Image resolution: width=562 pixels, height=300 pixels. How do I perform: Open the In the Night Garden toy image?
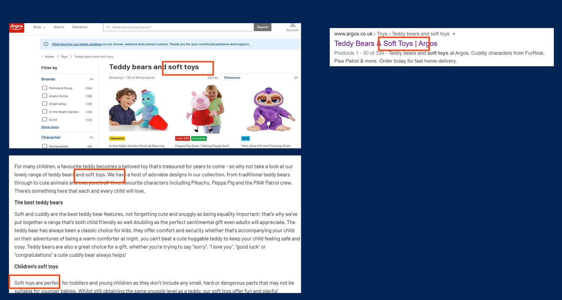click(139, 108)
